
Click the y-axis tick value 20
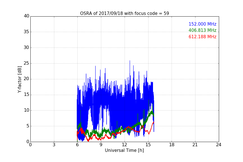click(26, 79)
